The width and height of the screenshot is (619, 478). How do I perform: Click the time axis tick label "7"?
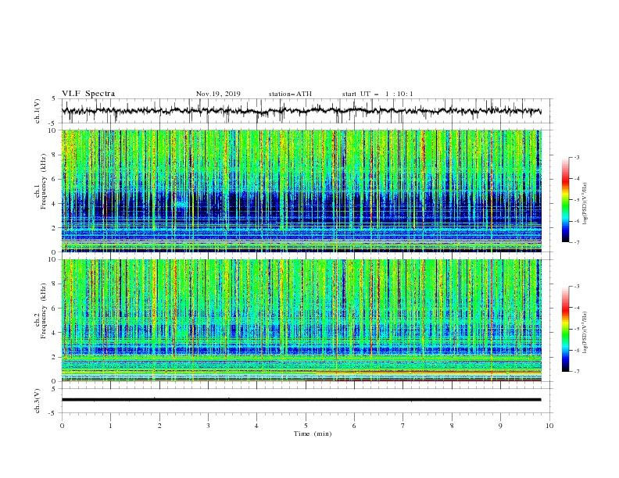click(403, 426)
